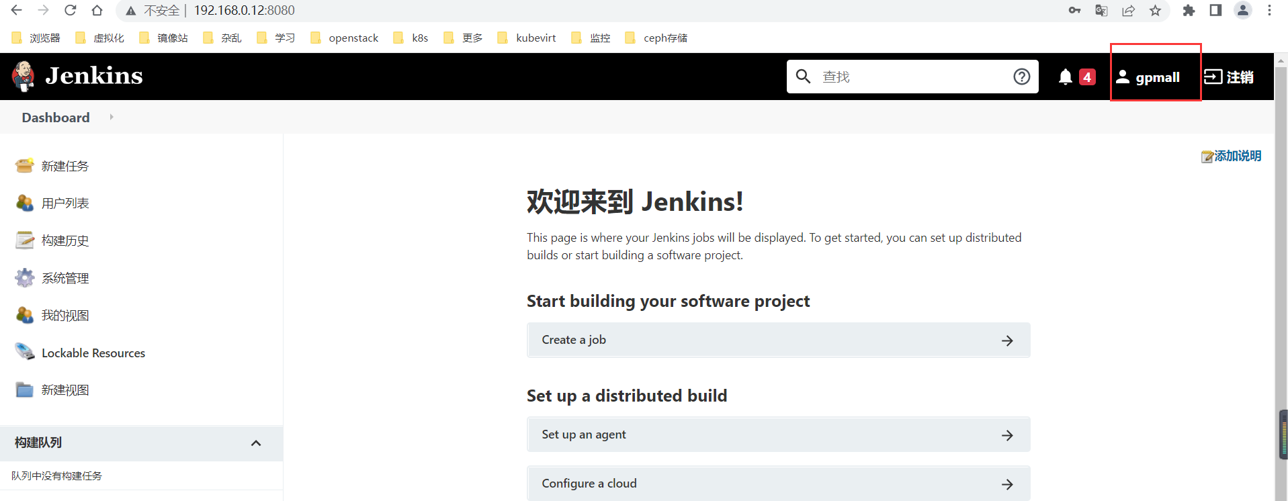Click the 新建视图 folder icon
The width and height of the screenshot is (1288, 501).
(x=25, y=390)
